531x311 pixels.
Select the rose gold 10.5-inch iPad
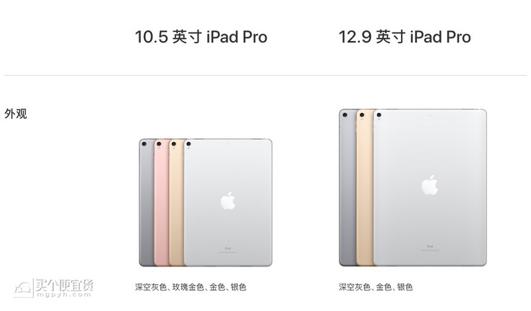pos(161,202)
